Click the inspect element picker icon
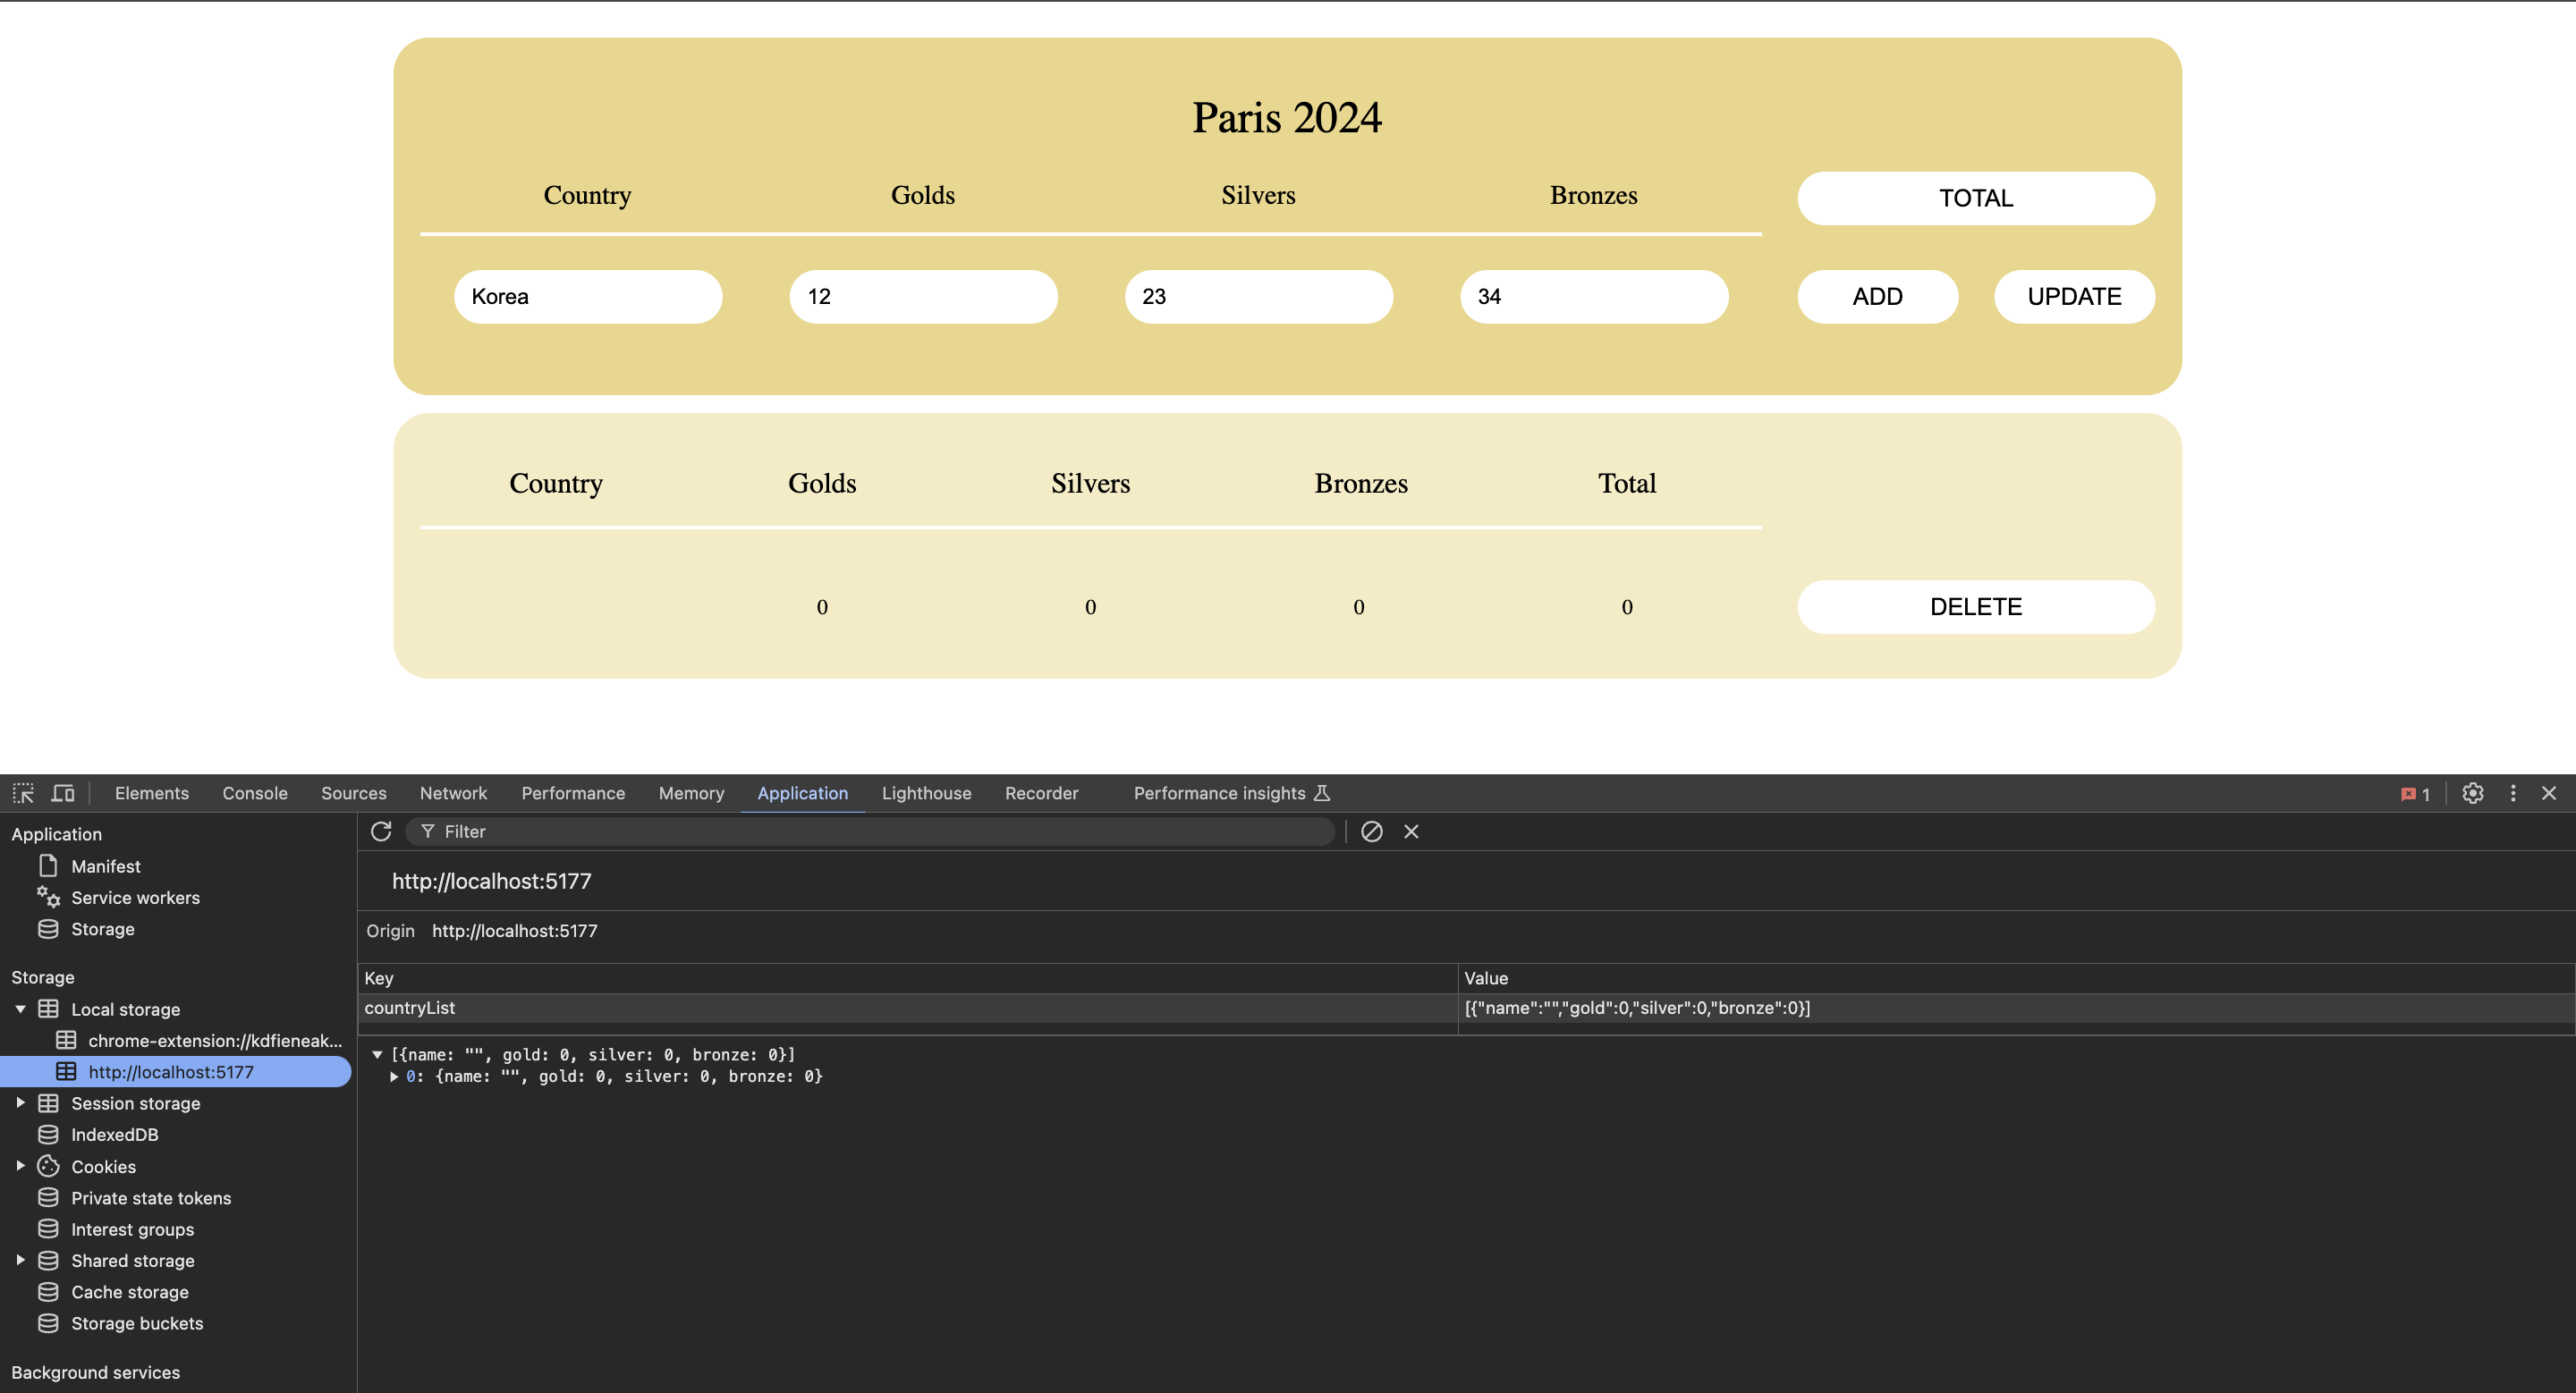Viewport: 2576px width, 1393px height. pos(23,793)
